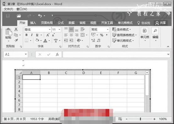Screen dimensions: 174x124
Task: Click the phonetic guide wén icon
Action: point(56,40)
